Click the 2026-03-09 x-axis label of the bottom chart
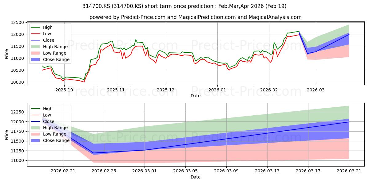Viewport: 369px width, 184px height. [227, 171]
